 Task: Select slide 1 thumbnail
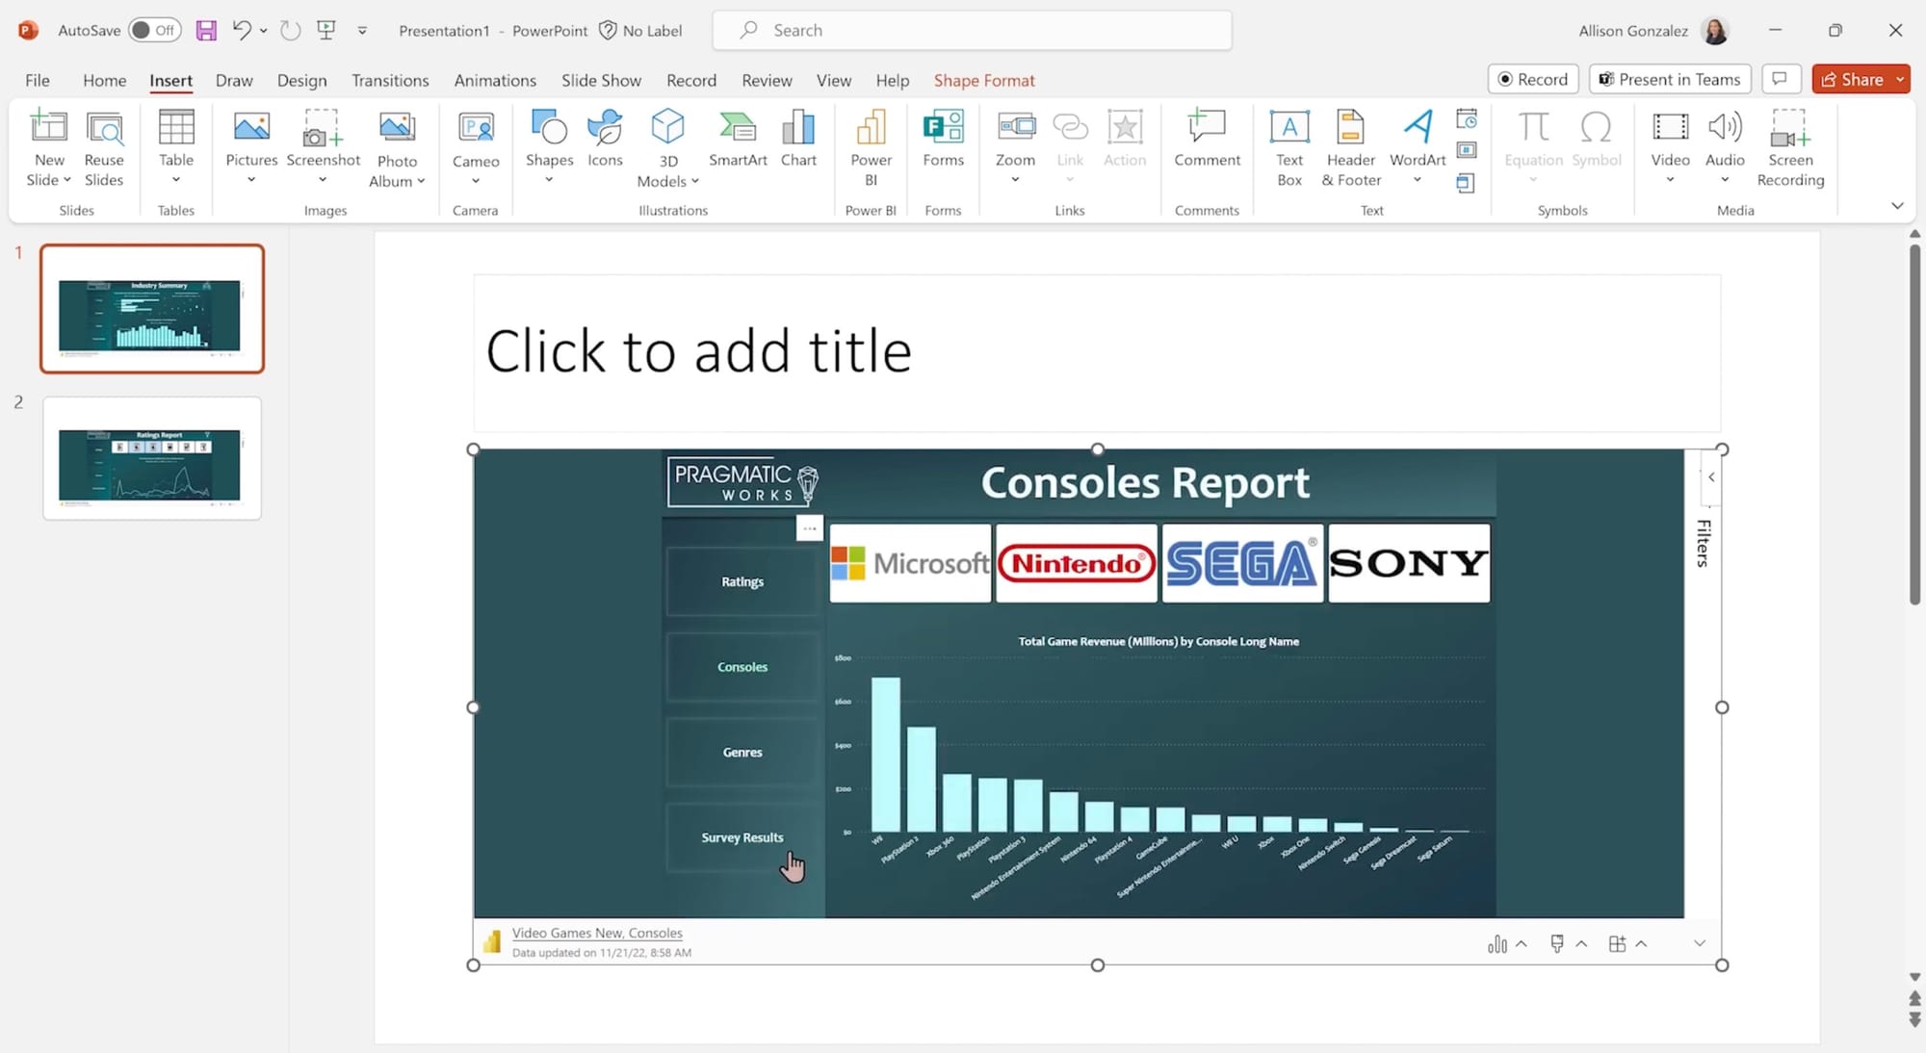coord(151,309)
